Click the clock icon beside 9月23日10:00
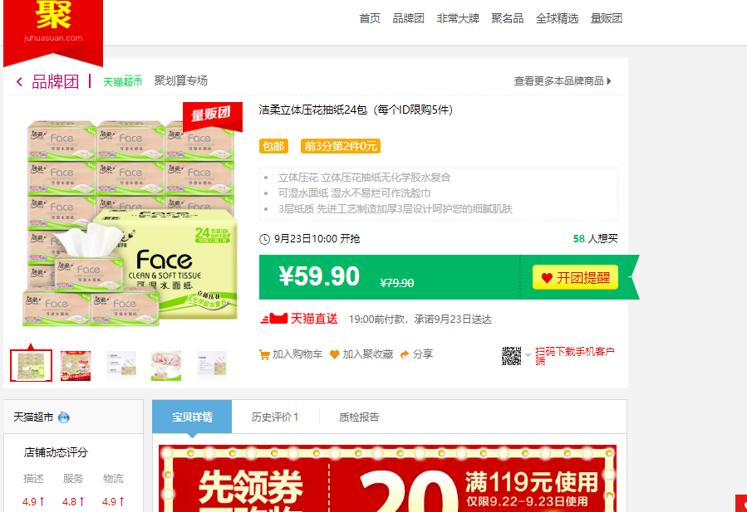Image resolution: width=747 pixels, height=512 pixels. (x=264, y=239)
